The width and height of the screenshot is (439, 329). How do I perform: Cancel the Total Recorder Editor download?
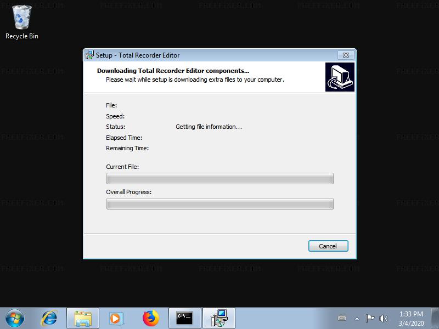point(328,246)
